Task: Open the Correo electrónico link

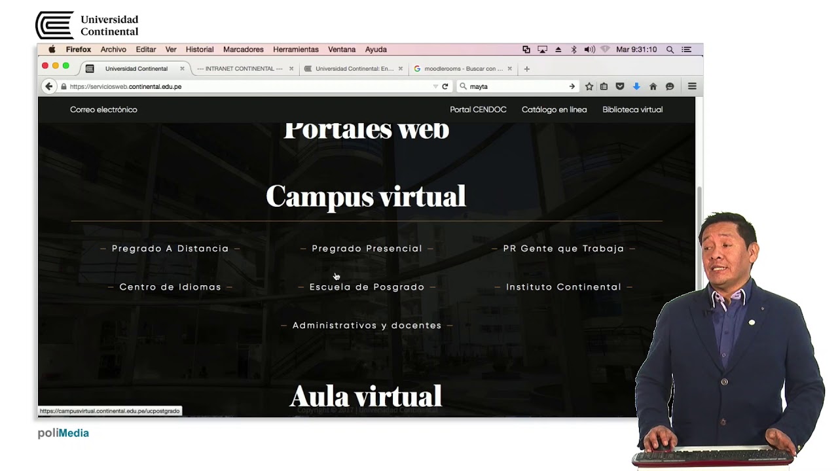Action: 103,110
